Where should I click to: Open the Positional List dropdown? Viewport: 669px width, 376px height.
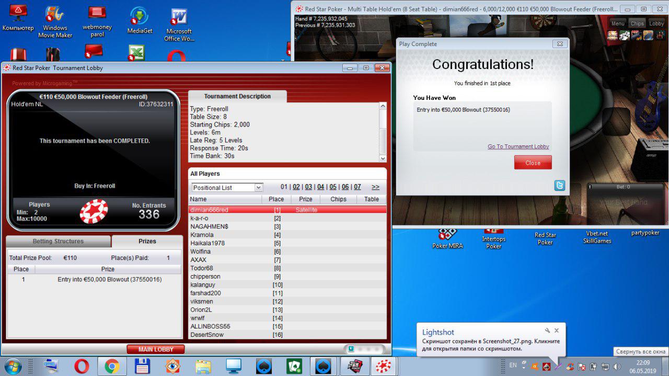[x=227, y=187]
